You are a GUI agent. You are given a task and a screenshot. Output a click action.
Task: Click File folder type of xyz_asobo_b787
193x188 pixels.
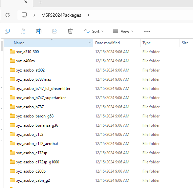pyautogui.click(x=151, y=107)
